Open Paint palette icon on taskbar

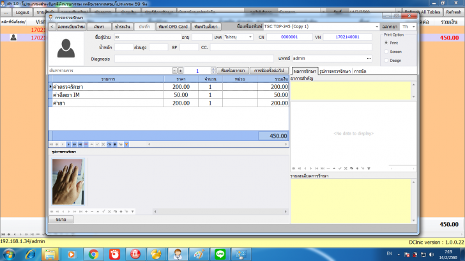point(199,254)
